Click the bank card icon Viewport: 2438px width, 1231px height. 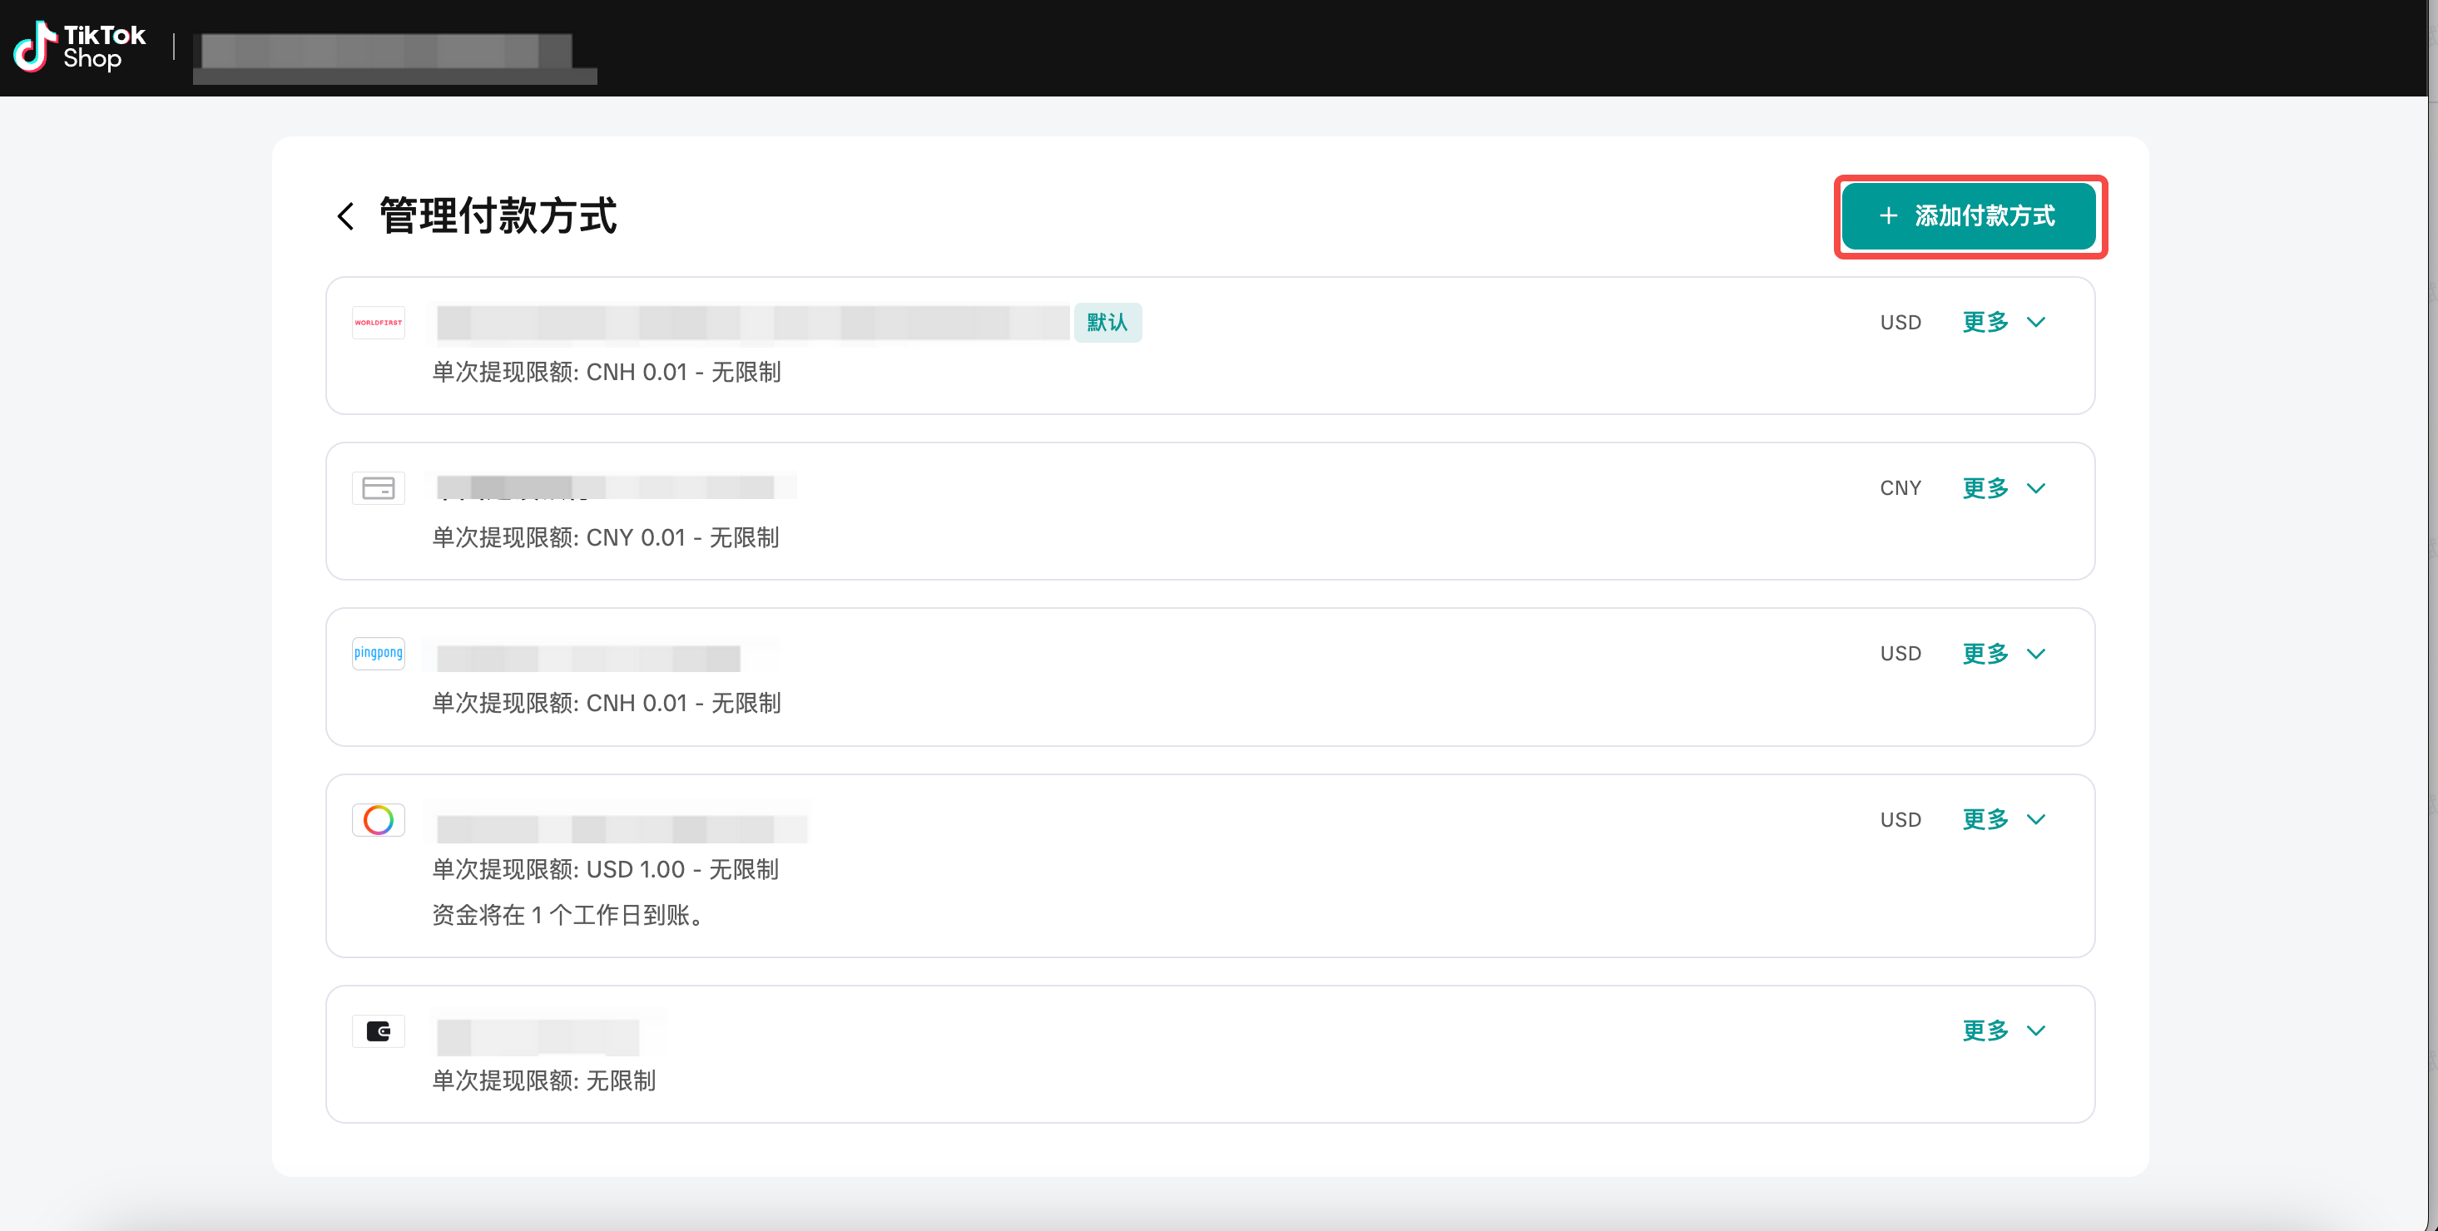coord(378,488)
